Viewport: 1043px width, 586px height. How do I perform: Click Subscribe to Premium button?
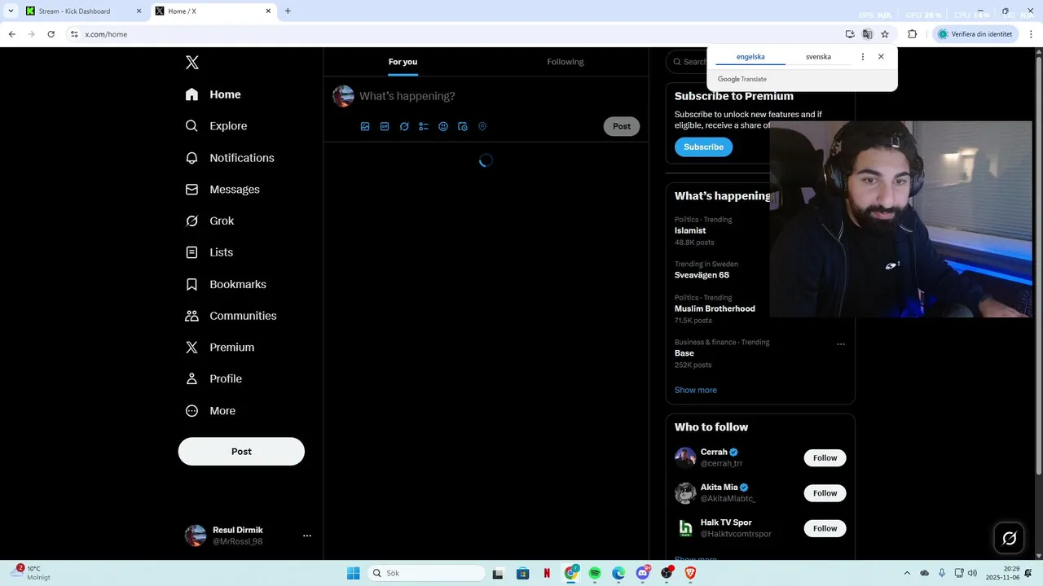pos(703,147)
